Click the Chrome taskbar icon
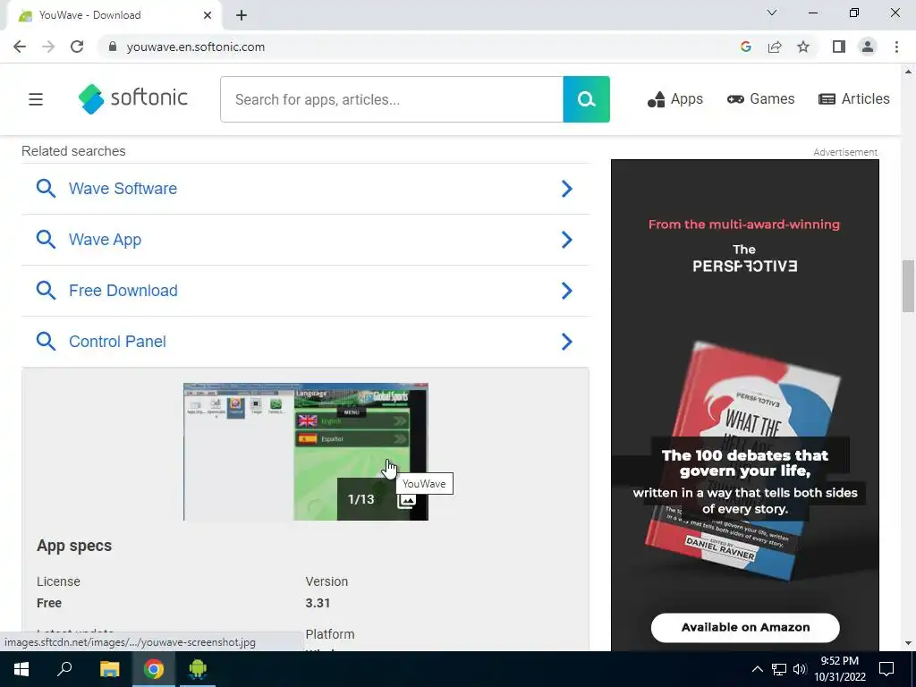Screen dimensions: 916x687 pyautogui.click(x=154, y=669)
